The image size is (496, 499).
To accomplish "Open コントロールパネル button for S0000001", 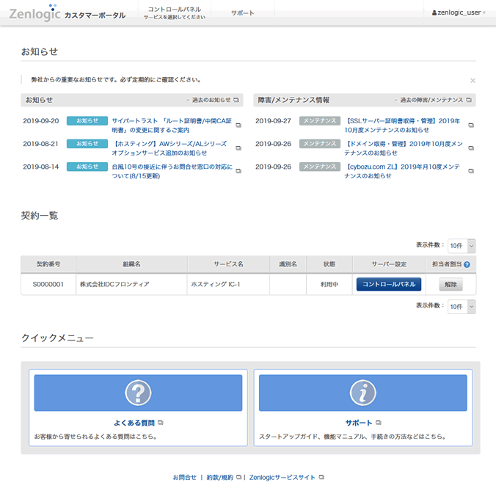I will 389,284.
